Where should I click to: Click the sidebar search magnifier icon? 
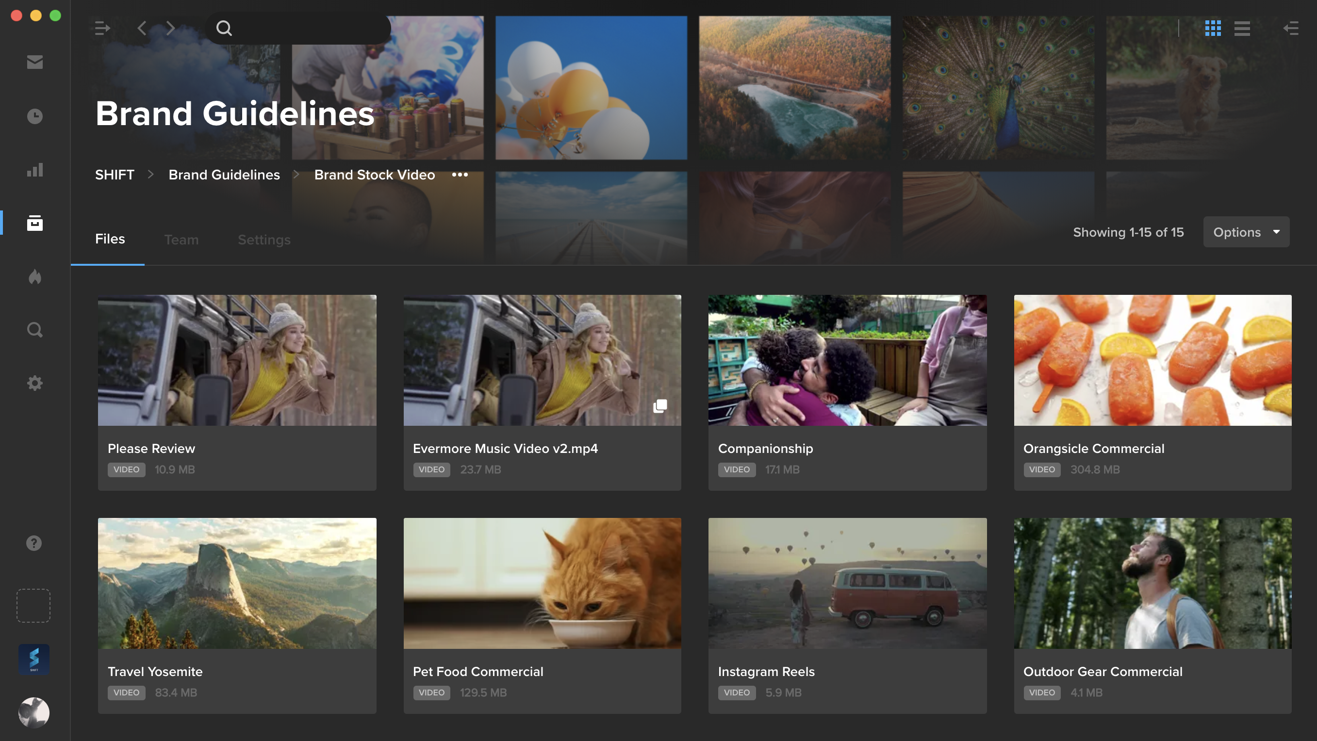pos(35,330)
